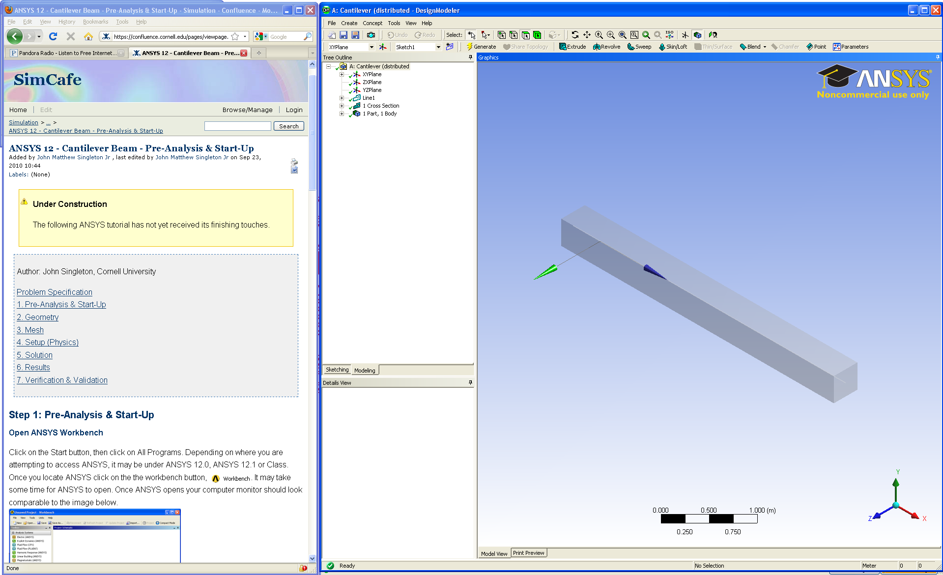The image size is (943, 575).
Task: Bookmark page with star icon
Action: click(x=235, y=36)
